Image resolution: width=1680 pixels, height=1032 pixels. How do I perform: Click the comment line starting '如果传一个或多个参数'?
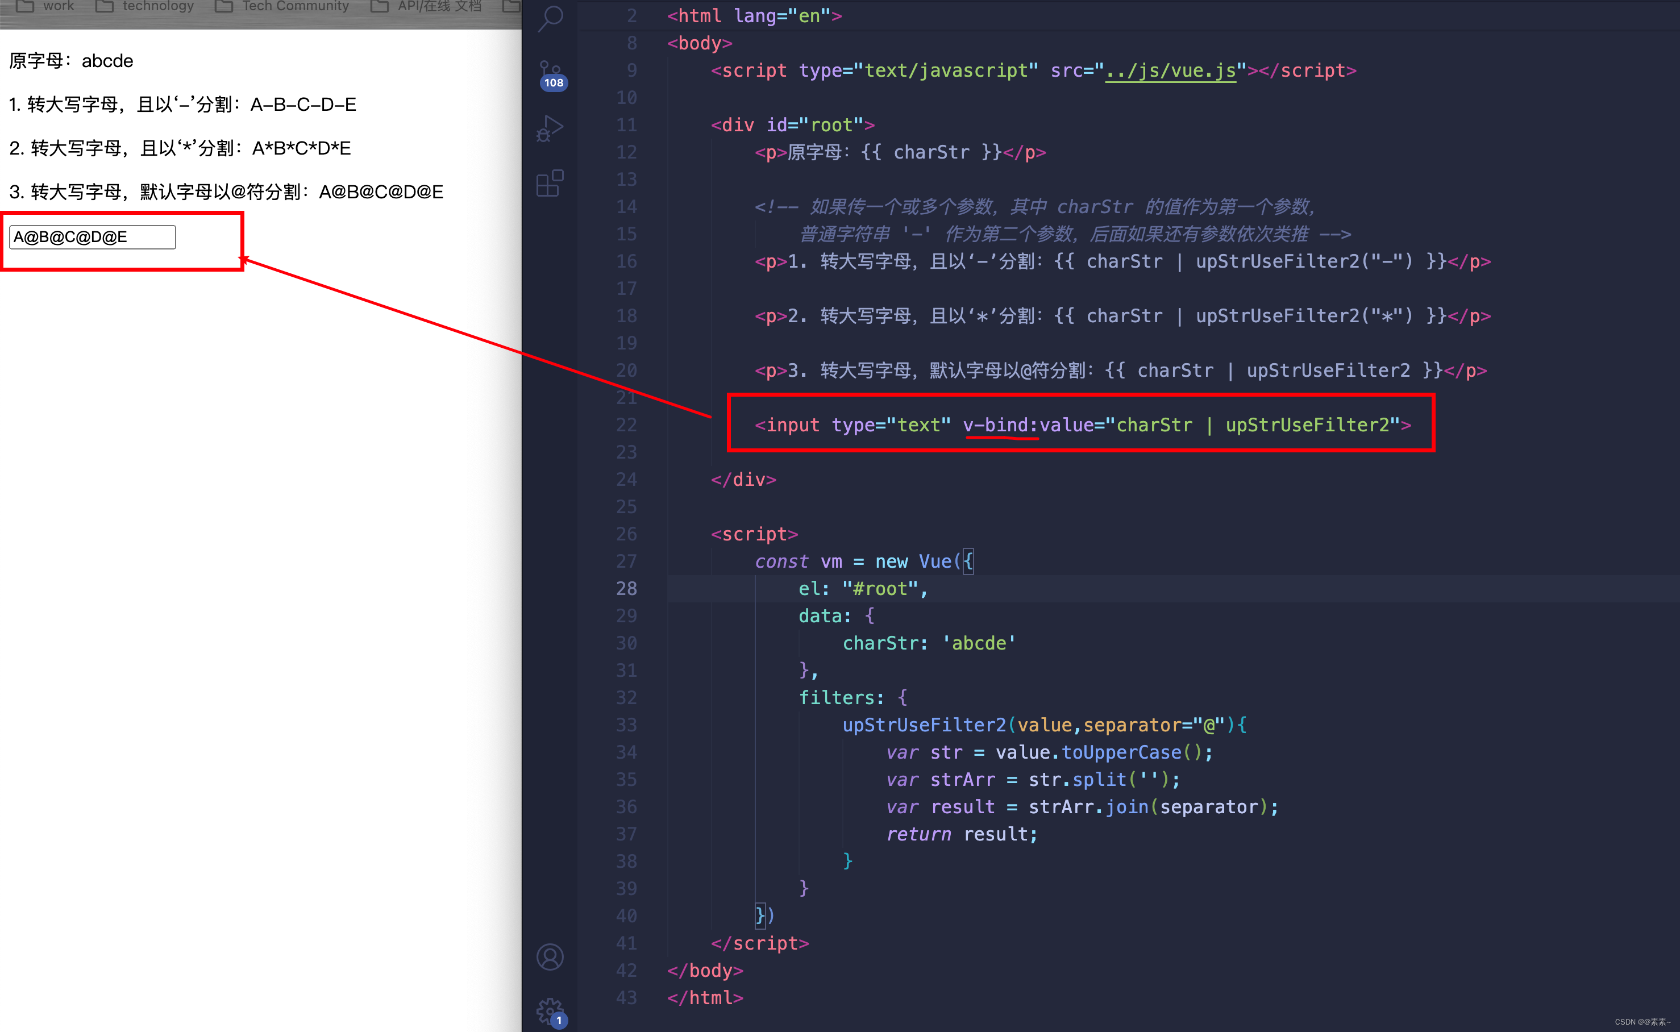(x=1035, y=207)
